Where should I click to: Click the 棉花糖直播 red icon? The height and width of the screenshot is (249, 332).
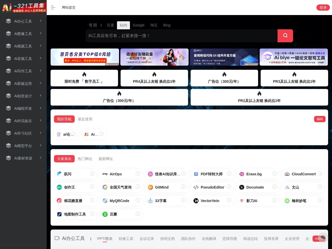coord(59,201)
